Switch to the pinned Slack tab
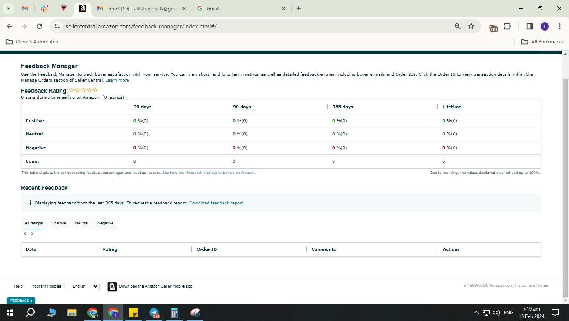569x321 pixels. click(x=44, y=8)
